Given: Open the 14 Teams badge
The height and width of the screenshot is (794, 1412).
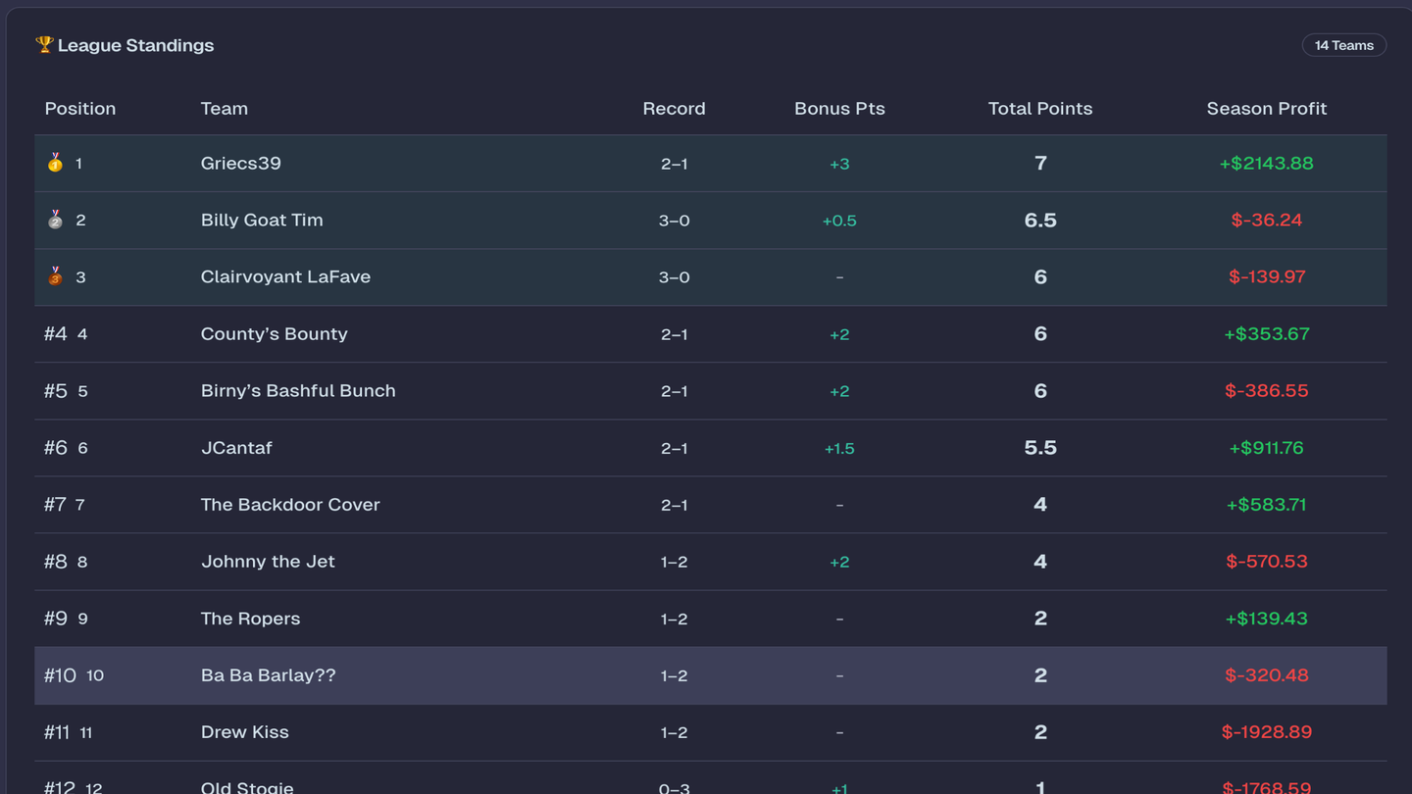Looking at the screenshot, I should point(1343,44).
